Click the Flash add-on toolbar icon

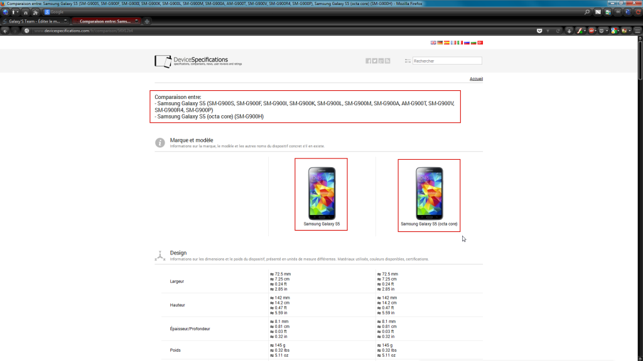(x=580, y=31)
